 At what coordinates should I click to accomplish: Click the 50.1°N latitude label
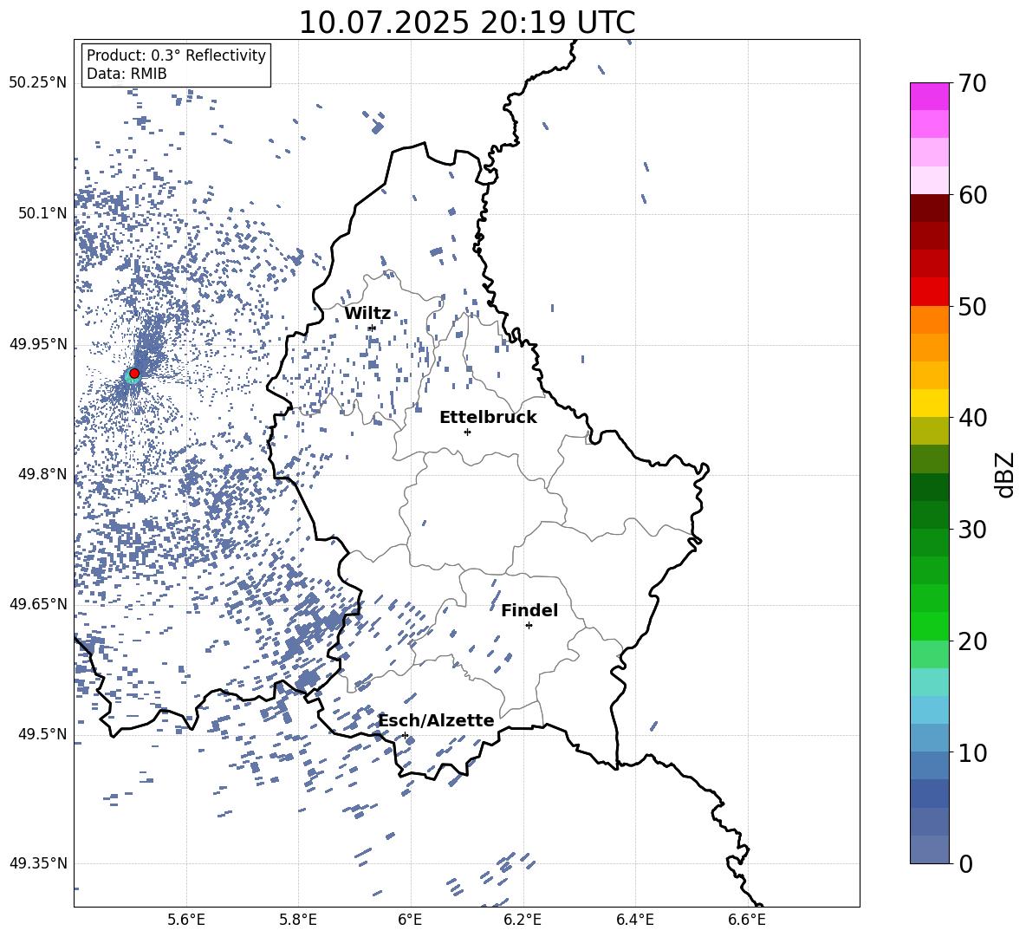point(43,213)
